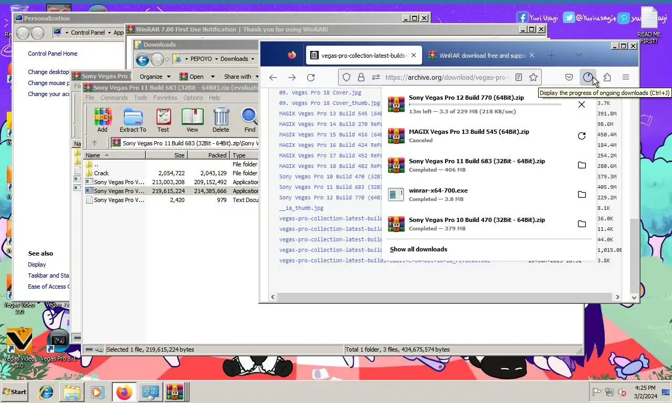Viewport: 672px width, 403px height.
Task: Open WinRAR File menu
Action: point(90,98)
